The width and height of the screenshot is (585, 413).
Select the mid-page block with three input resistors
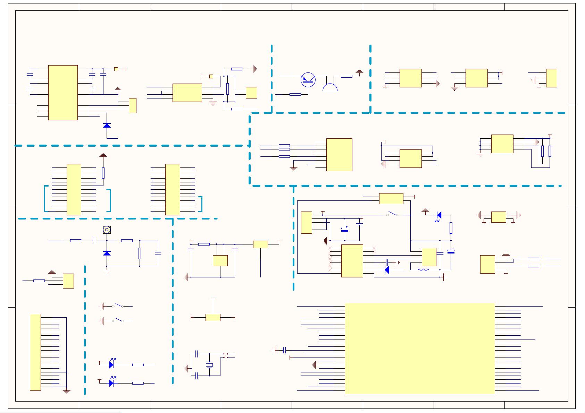click(x=339, y=155)
